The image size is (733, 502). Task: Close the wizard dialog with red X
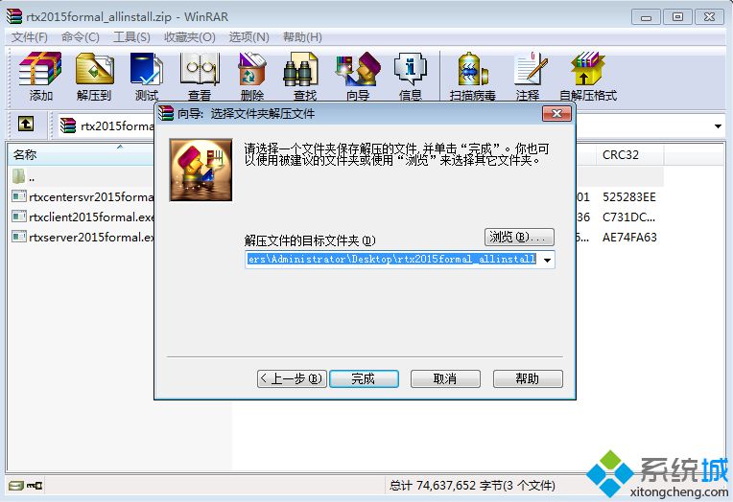tap(556, 113)
